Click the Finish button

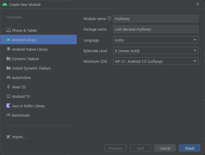190,148
